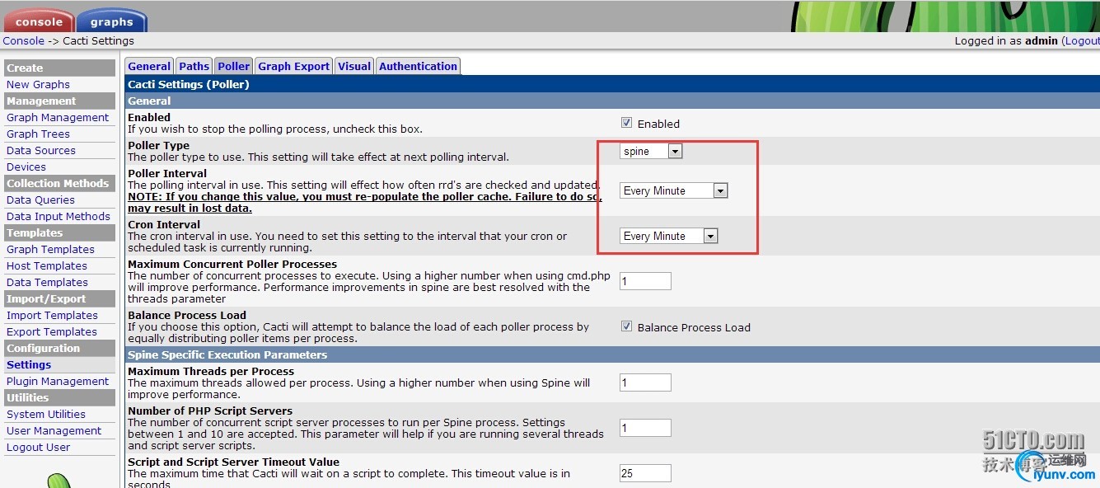Open Plugin Management page
The image size is (1100, 488).
click(x=58, y=381)
